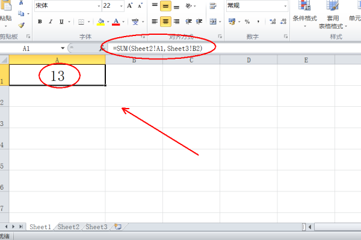Click the Increase Font Size icon
This screenshot has width=361, height=240.
(130, 5)
